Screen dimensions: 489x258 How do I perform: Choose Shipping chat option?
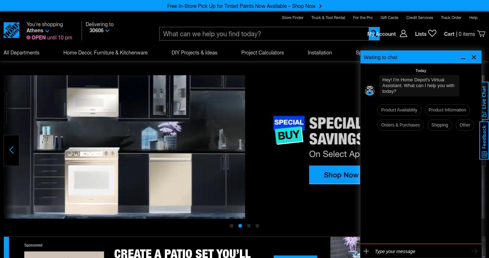coord(440,125)
